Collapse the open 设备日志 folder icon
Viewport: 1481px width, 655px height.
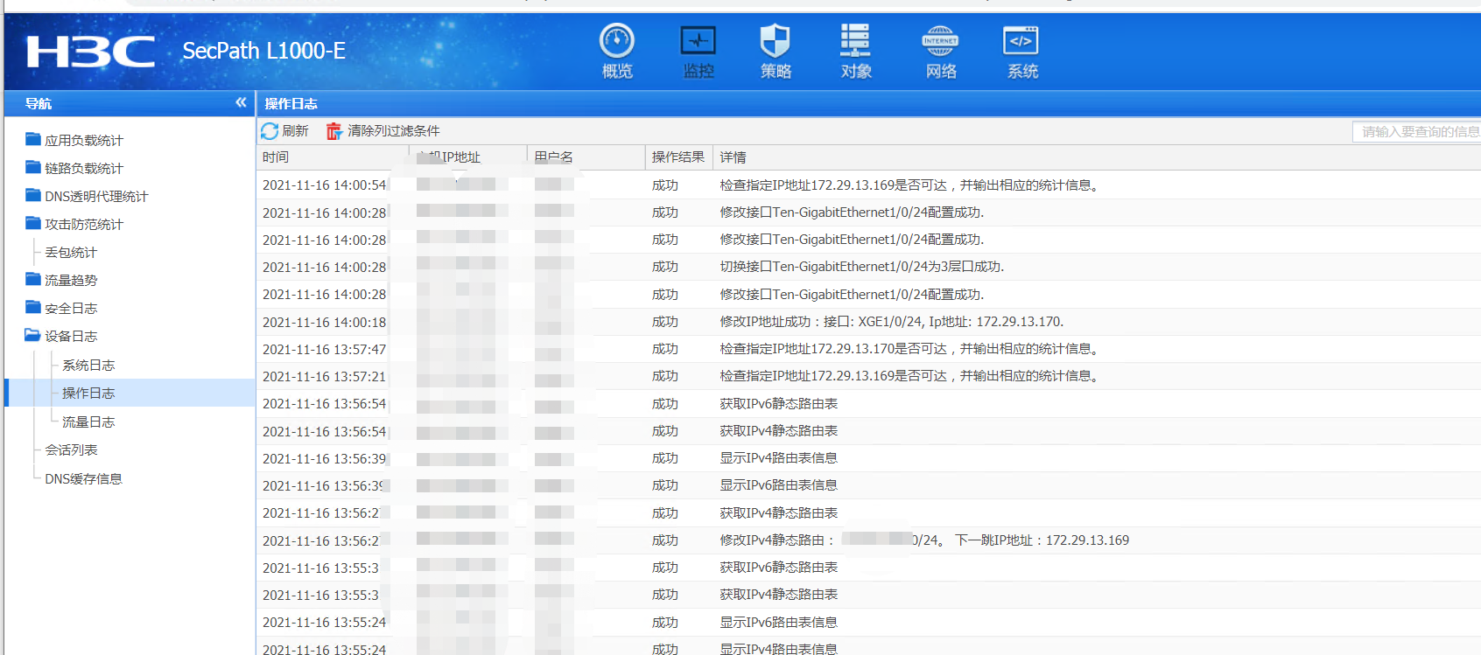pyautogui.click(x=33, y=335)
